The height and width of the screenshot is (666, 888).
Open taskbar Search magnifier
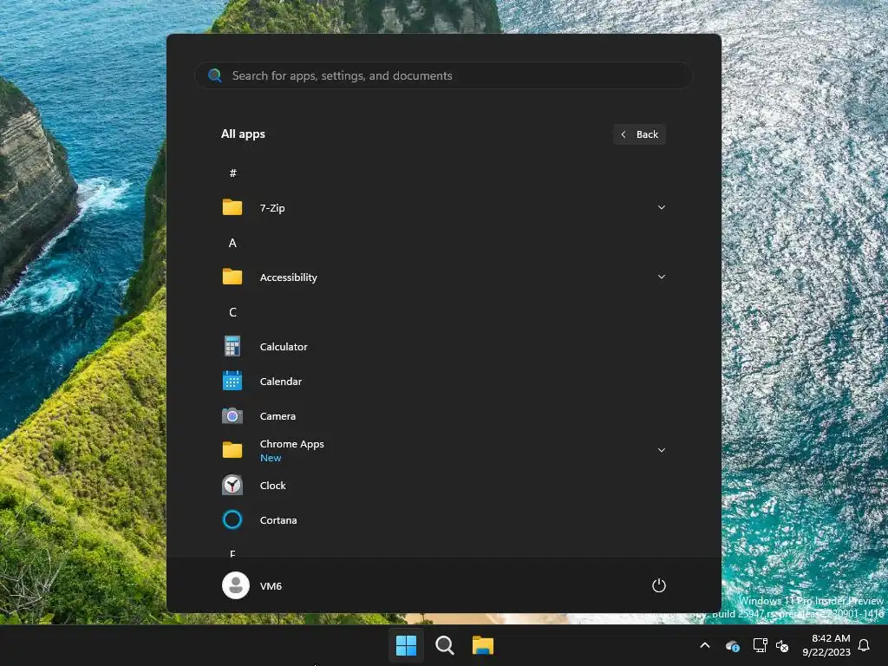(x=445, y=645)
